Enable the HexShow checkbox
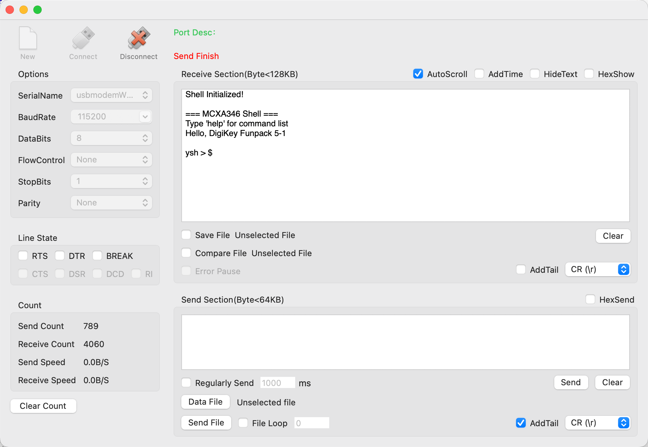This screenshot has width=648, height=447. point(589,74)
